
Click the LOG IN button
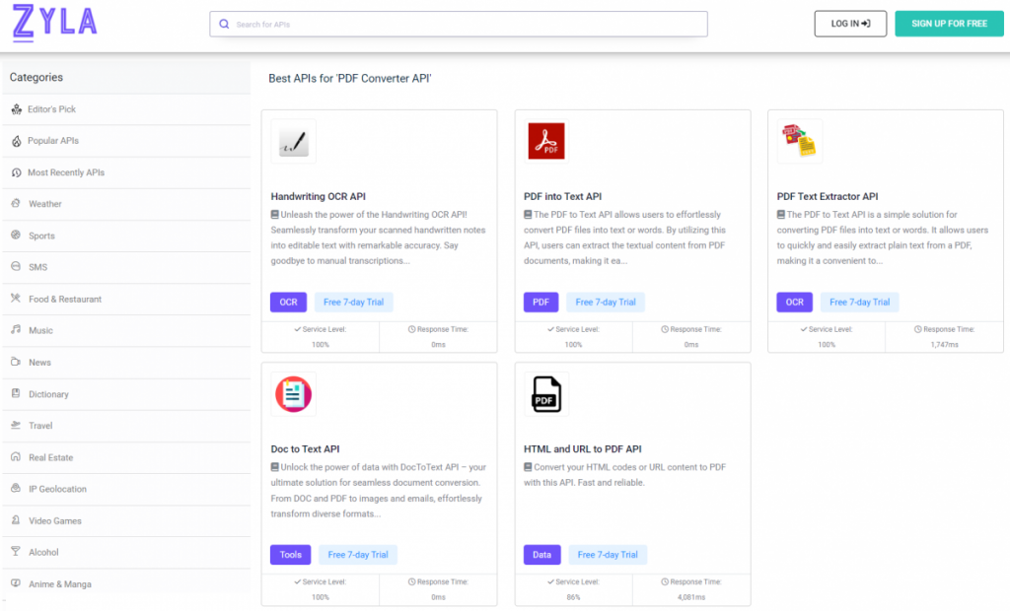(850, 24)
